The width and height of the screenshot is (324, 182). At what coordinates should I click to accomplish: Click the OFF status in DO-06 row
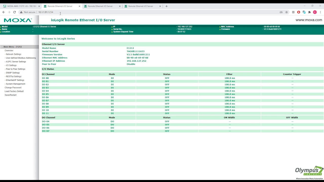[x=167, y=128]
